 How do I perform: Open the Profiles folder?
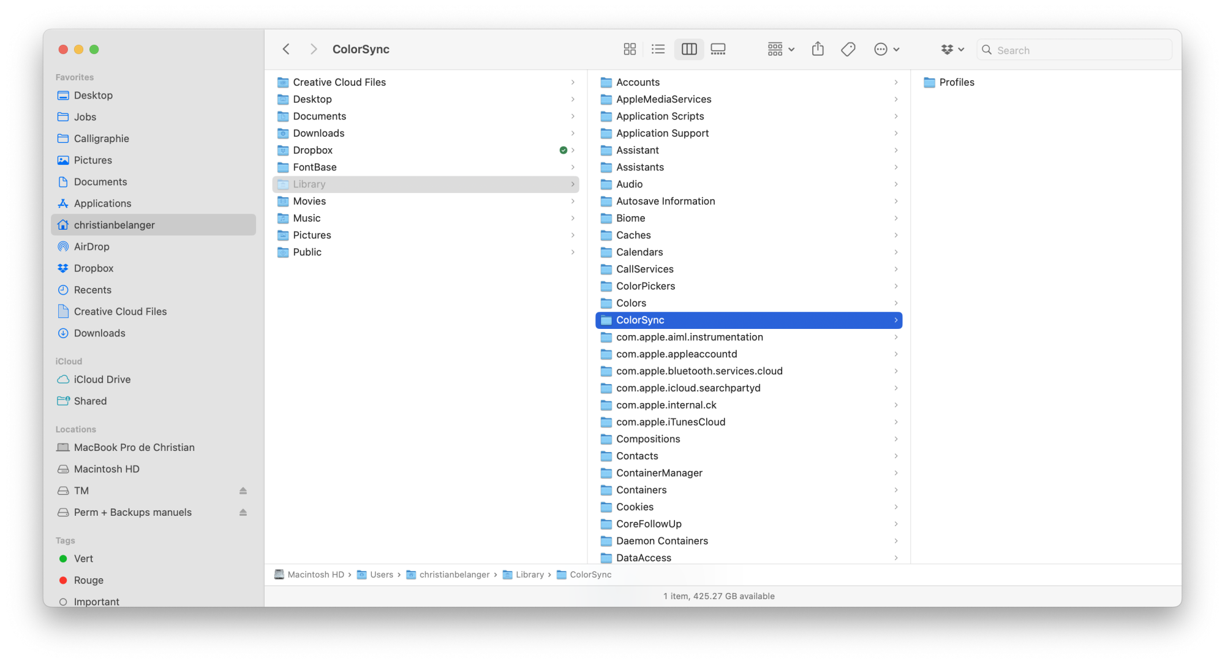click(956, 82)
